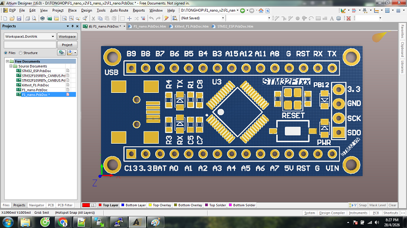407x228 pixels.
Task: Click the grid settings icon
Action: (398, 11)
